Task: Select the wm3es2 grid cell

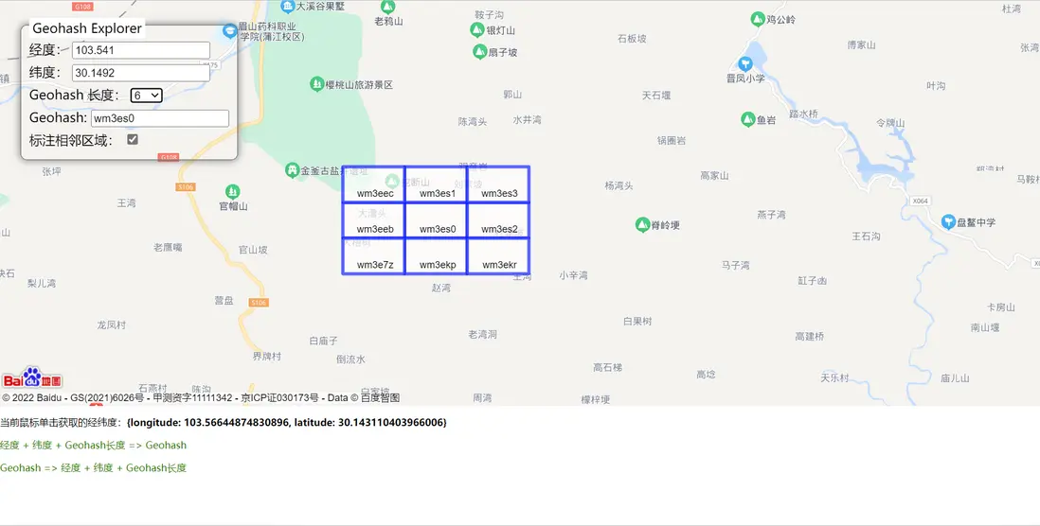Action: coord(498,219)
